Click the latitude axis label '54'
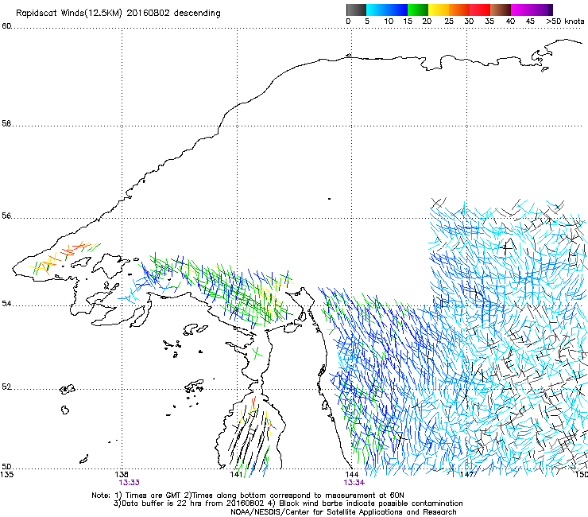Viewport: 588px width, 517px height. 6,303
